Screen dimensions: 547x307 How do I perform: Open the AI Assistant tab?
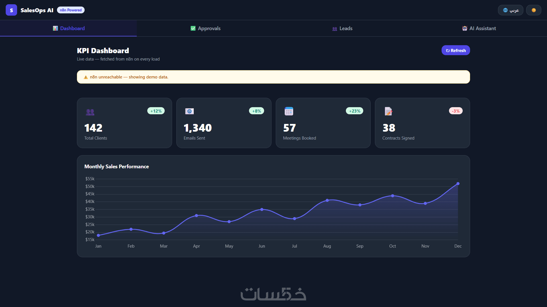tap(479, 28)
